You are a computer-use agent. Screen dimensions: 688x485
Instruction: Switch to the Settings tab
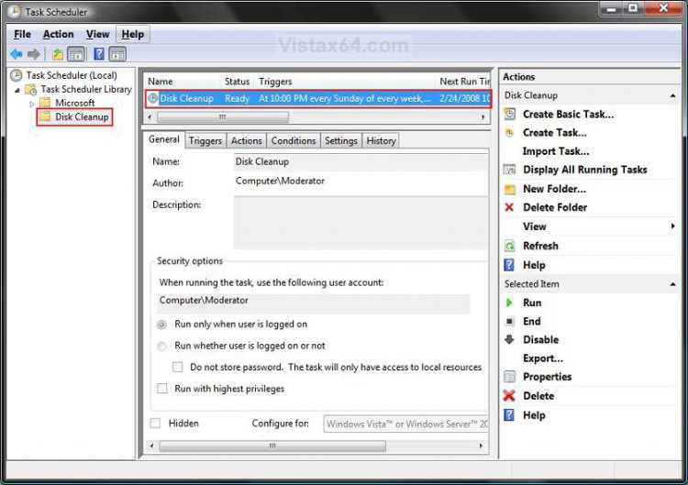(x=341, y=141)
